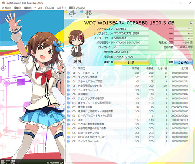
Task: Click the CrystalDiskInfo title bar app icon
Action: click(3, 3)
